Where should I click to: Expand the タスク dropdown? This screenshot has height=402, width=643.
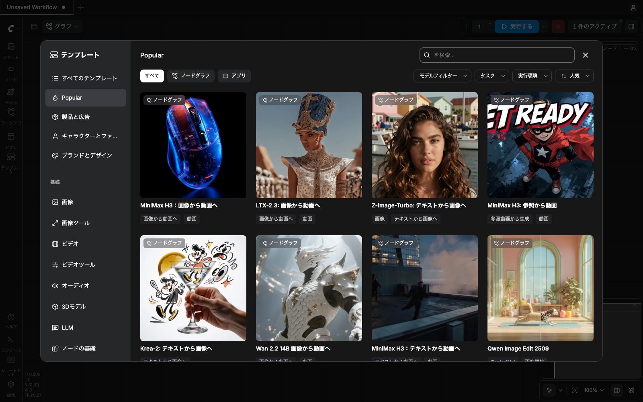click(492, 76)
